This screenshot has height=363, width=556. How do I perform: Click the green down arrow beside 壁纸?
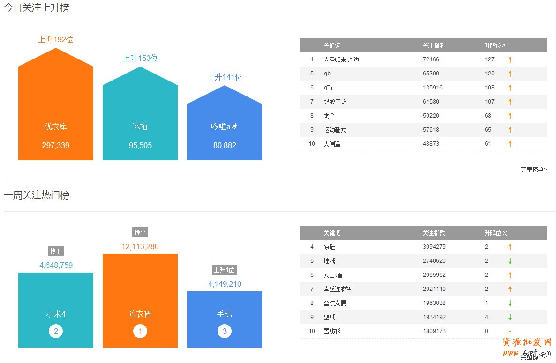point(510,317)
